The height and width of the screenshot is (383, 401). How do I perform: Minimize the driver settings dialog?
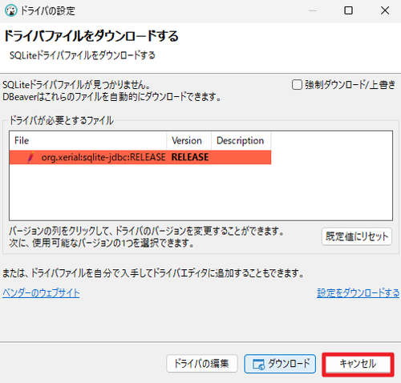pyautogui.click(x=313, y=10)
